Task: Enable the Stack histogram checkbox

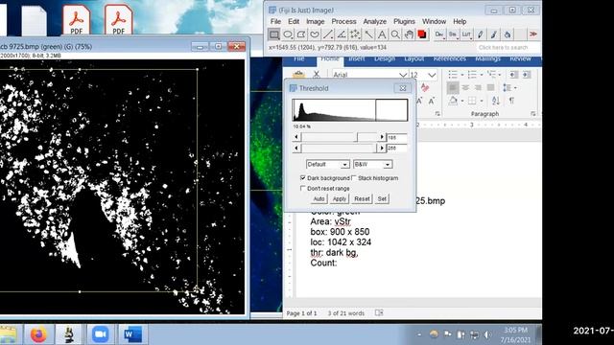Action: 354,178
